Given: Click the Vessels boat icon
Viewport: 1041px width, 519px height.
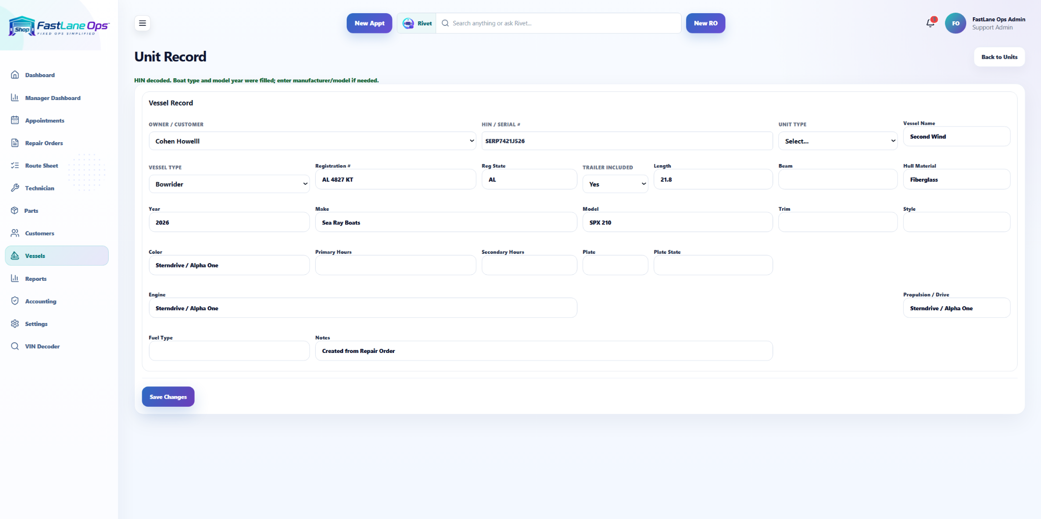Looking at the screenshot, I should 15,255.
